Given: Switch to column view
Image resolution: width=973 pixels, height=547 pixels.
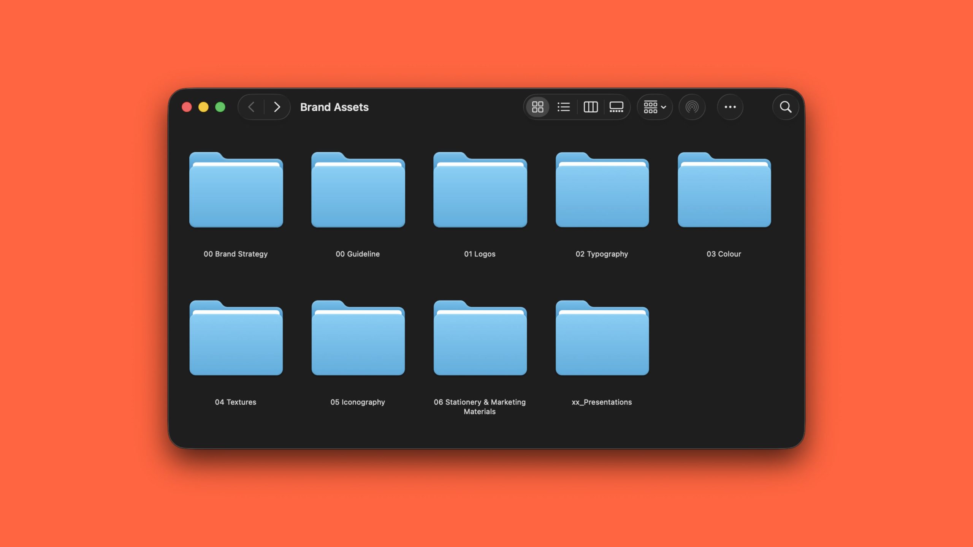Looking at the screenshot, I should point(590,107).
